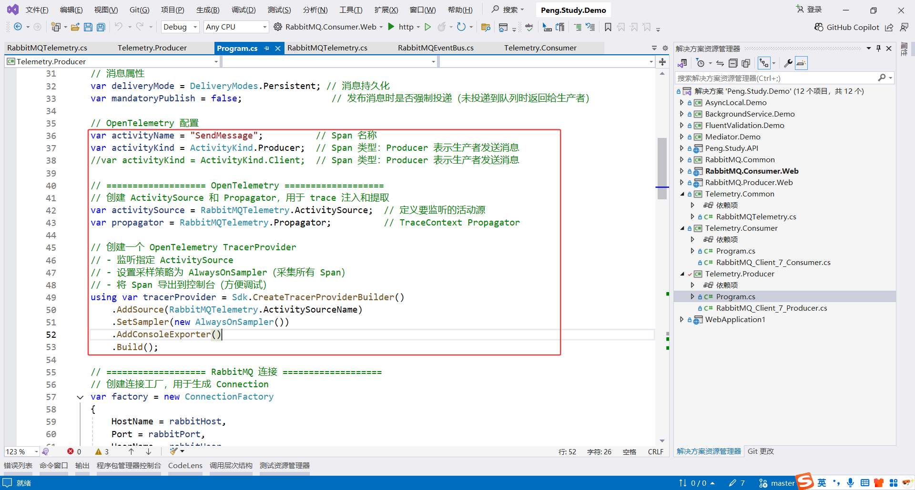915x490 pixels.
Task: Click the Hot Reload flame icon
Action: (442, 27)
